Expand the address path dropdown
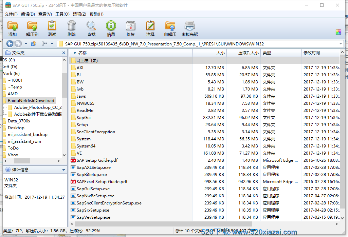348x237 pixels. pos(341,44)
